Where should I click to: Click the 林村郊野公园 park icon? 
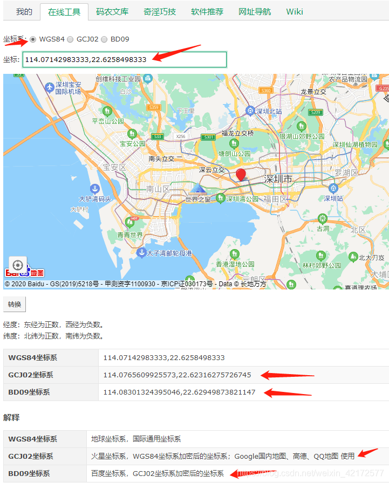coord(321,256)
